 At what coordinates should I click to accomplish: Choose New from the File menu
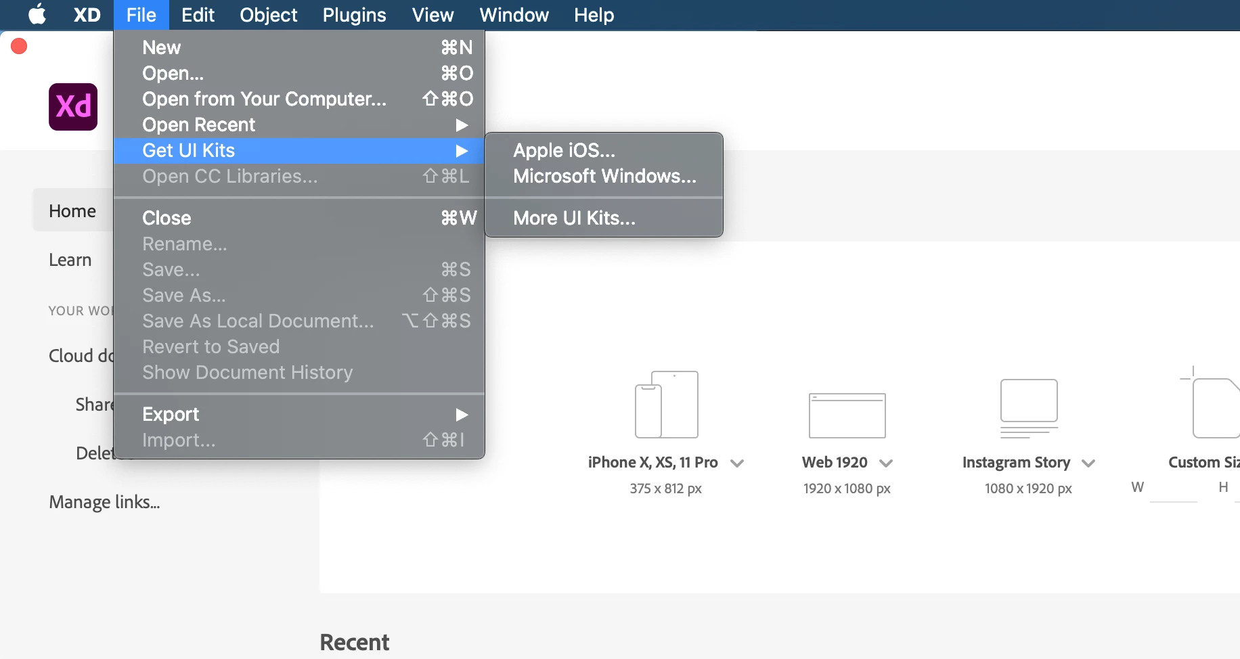(x=299, y=47)
